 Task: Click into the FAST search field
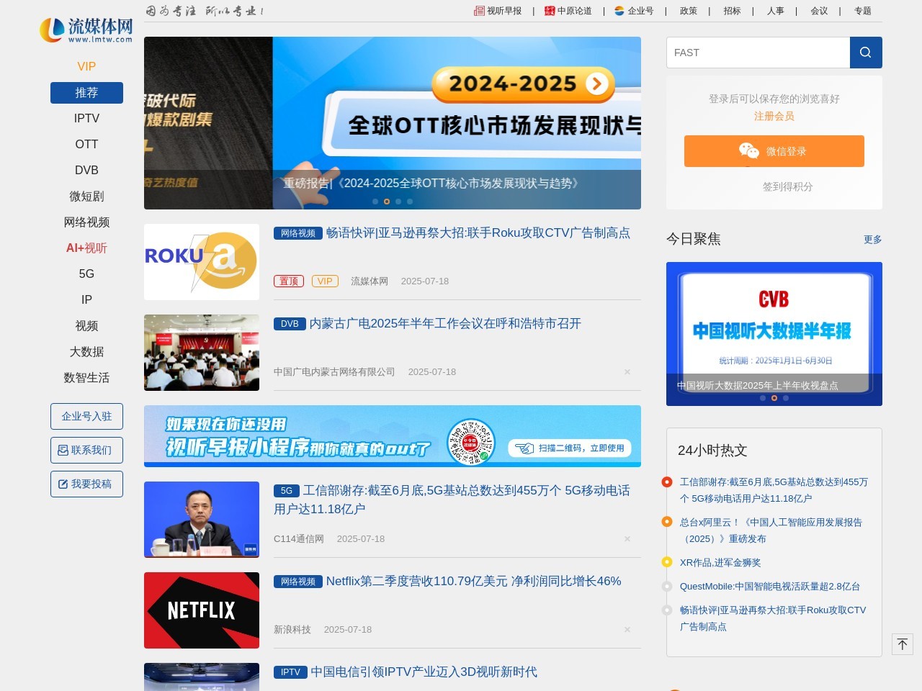[x=758, y=53]
